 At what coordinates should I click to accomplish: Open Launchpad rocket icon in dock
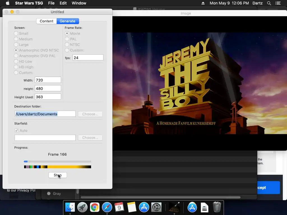point(82,207)
